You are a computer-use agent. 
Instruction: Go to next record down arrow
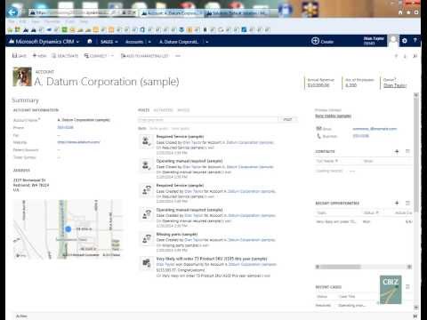[405, 56]
